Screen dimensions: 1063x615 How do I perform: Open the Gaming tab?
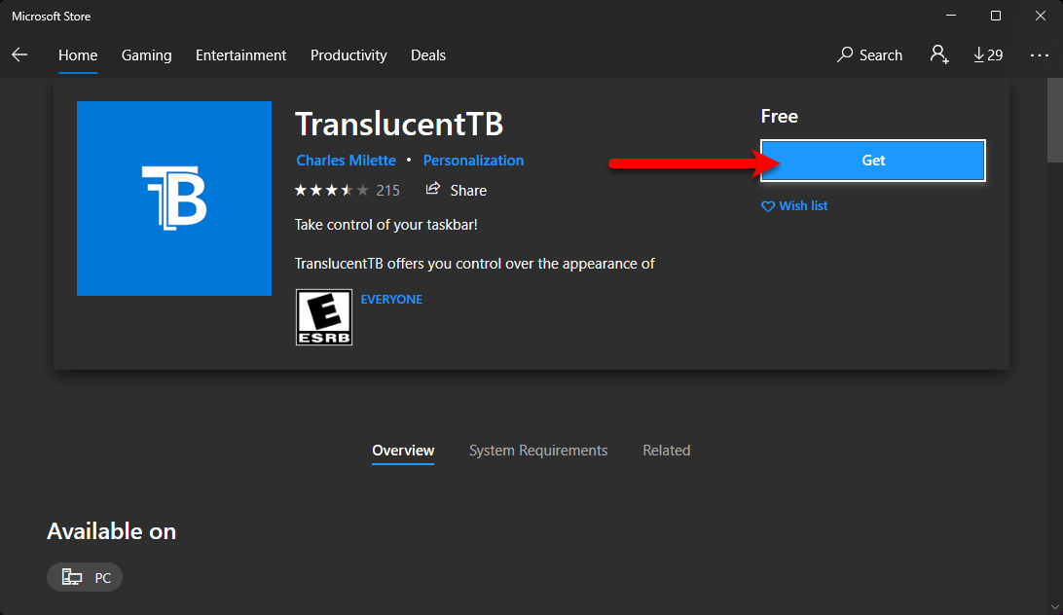tap(146, 54)
